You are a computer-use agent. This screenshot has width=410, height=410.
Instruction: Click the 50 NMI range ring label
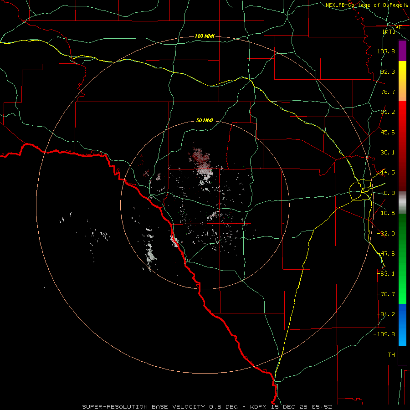(205, 120)
